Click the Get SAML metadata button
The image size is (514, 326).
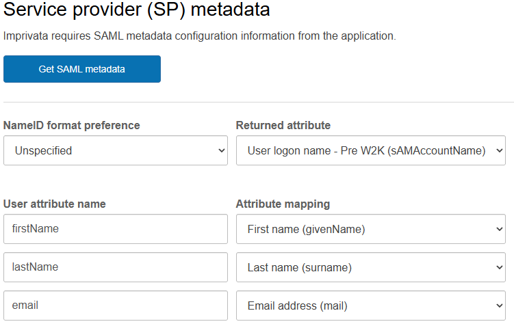[82, 69]
